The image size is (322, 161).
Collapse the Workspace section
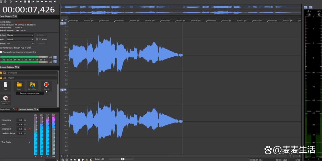click(x=1, y=73)
